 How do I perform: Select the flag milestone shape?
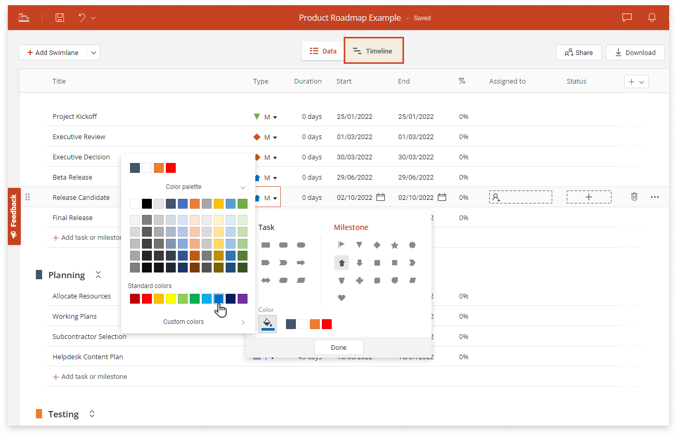[341, 244]
